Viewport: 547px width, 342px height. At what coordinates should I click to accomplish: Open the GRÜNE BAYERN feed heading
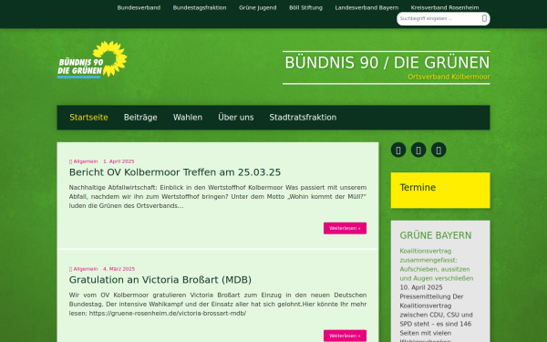coord(436,235)
